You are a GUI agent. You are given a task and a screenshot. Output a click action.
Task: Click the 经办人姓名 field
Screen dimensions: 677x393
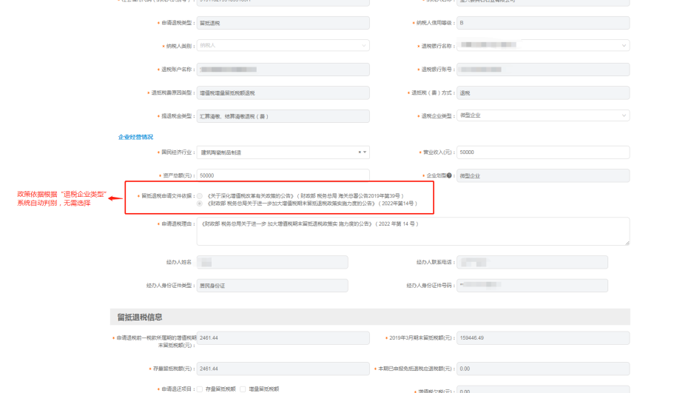tap(272, 262)
